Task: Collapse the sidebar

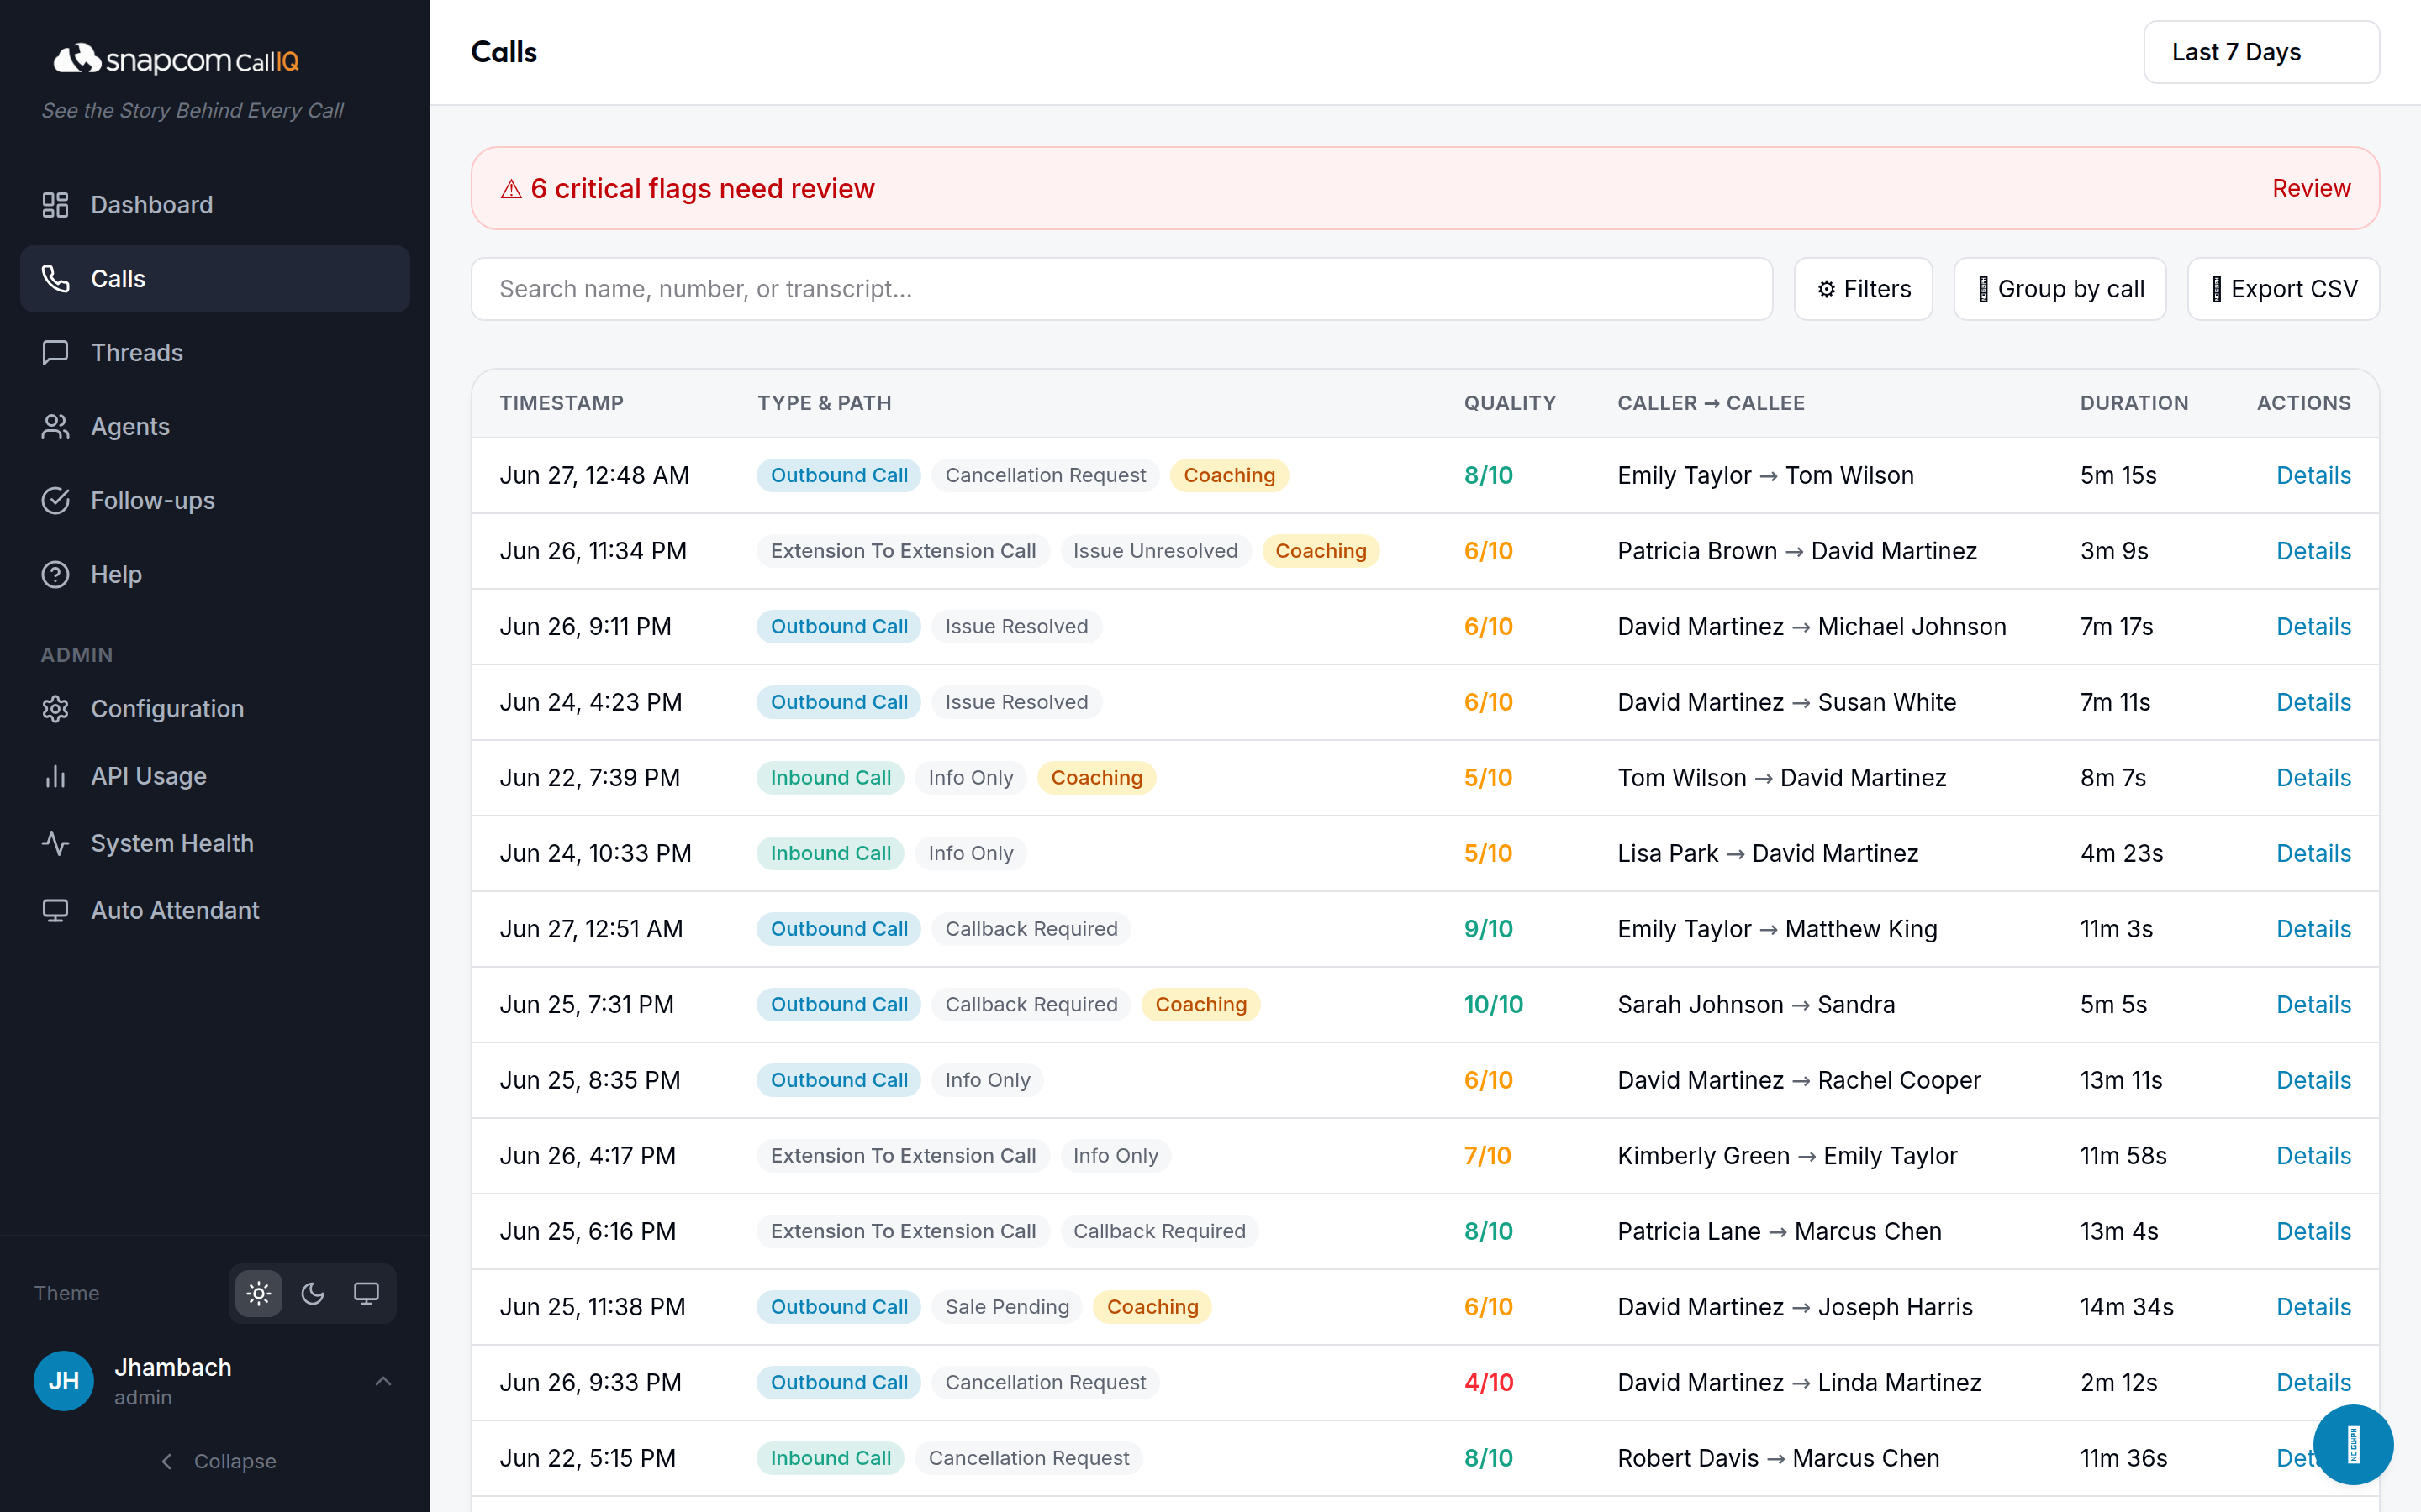Action: tap(217, 1461)
